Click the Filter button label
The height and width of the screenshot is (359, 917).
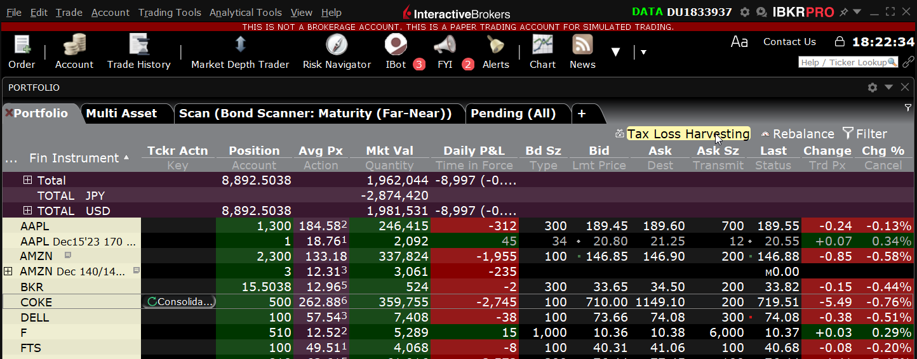pos(871,134)
